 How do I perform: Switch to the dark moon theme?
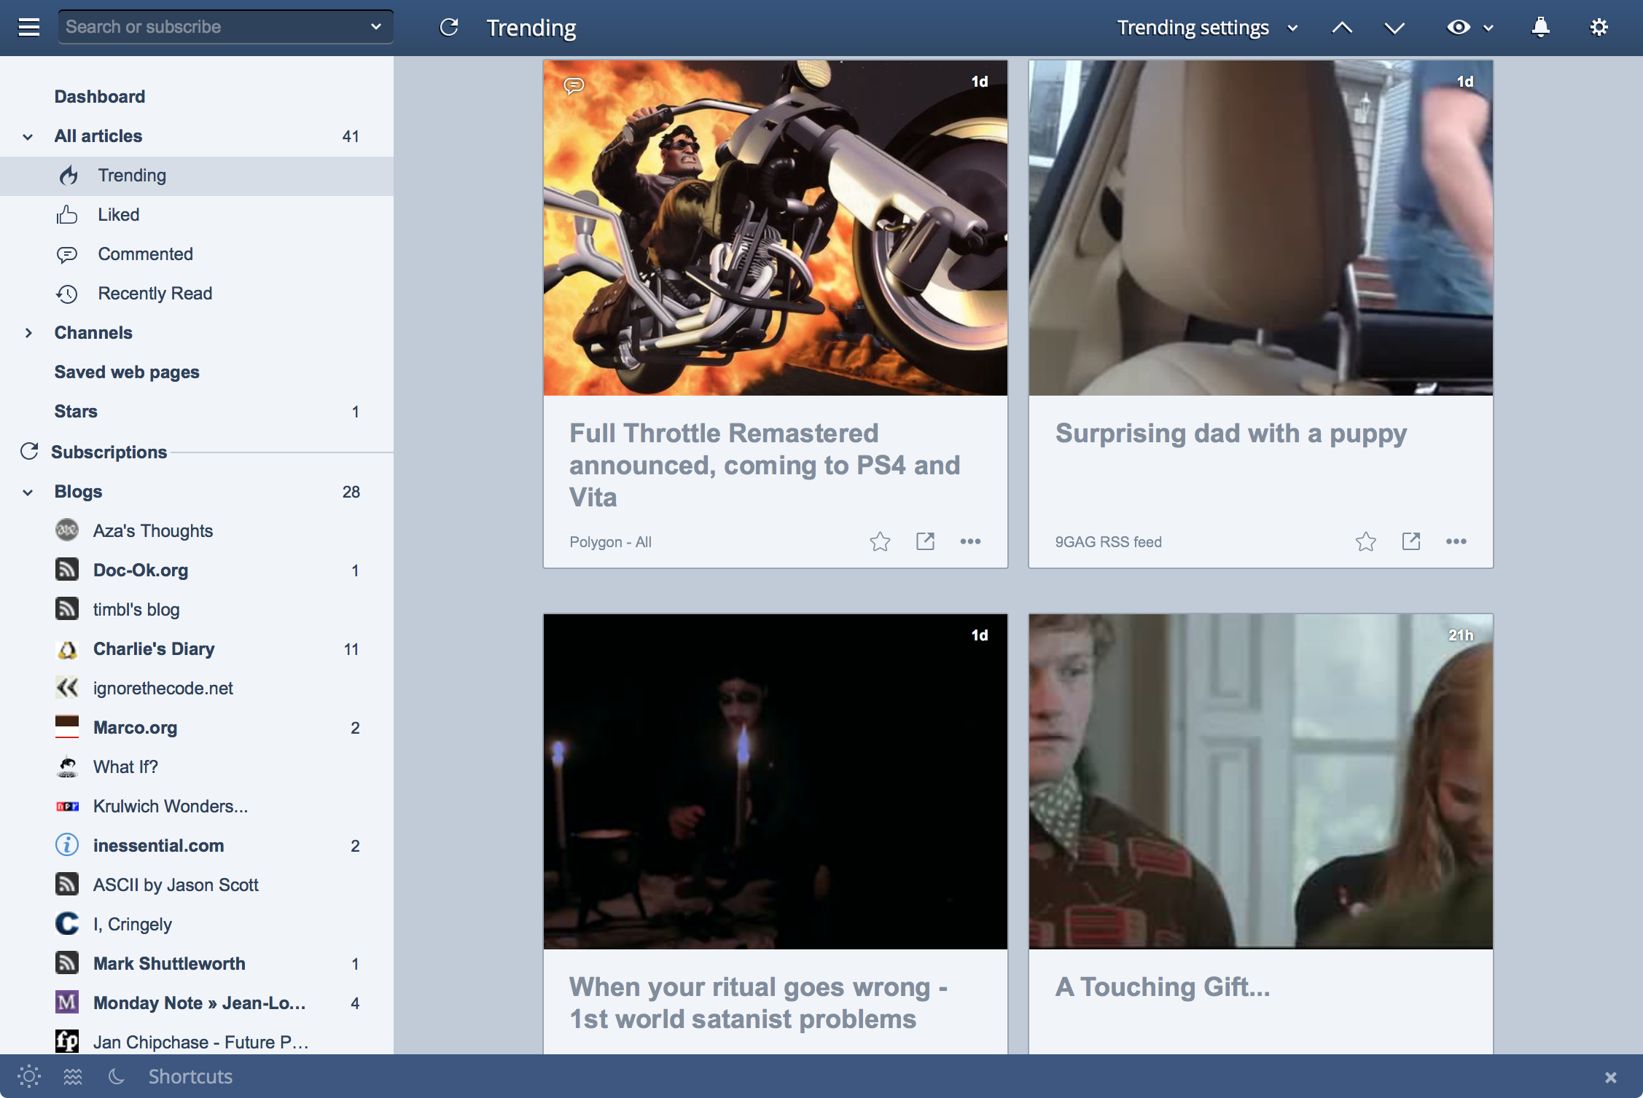(117, 1076)
